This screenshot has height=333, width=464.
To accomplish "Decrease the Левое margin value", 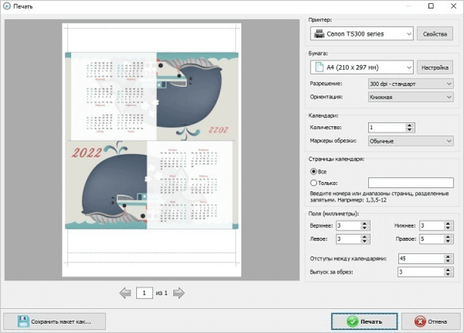I will point(364,241).
